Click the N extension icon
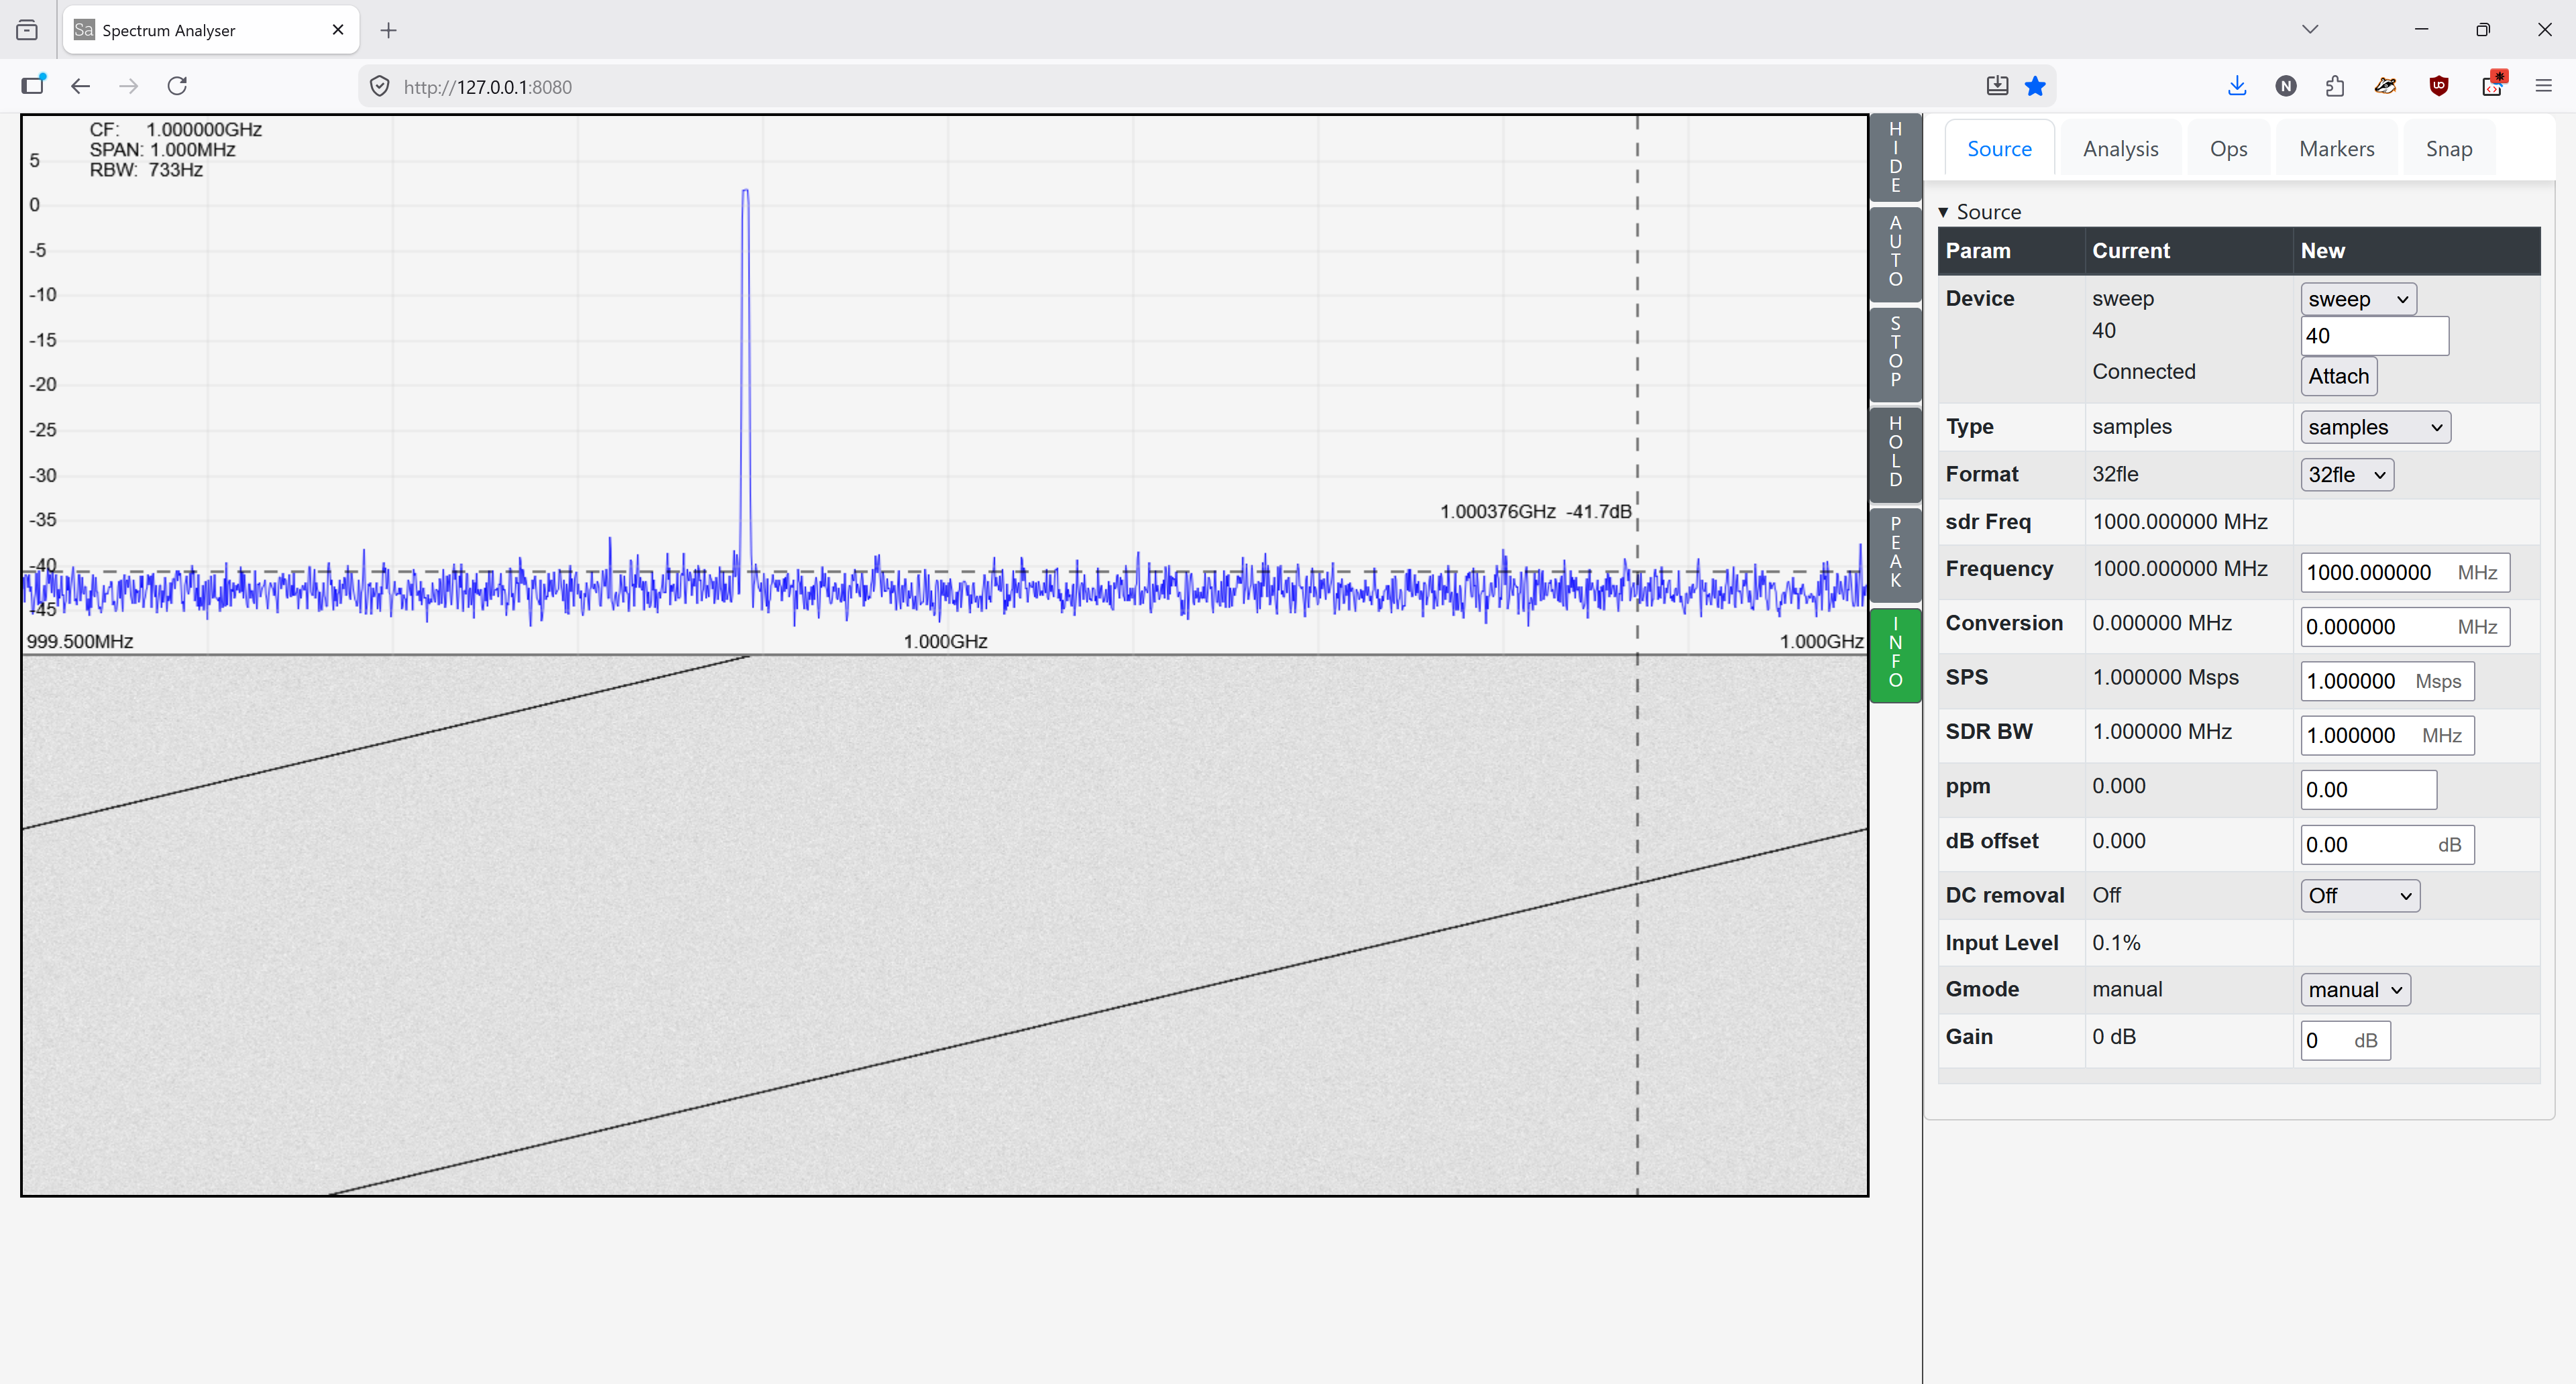The image size is (2576, 1384). click(2286, 86)
